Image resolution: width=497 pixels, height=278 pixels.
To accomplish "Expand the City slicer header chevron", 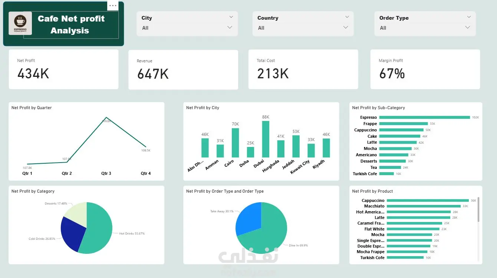I will [x=231, y=17].
